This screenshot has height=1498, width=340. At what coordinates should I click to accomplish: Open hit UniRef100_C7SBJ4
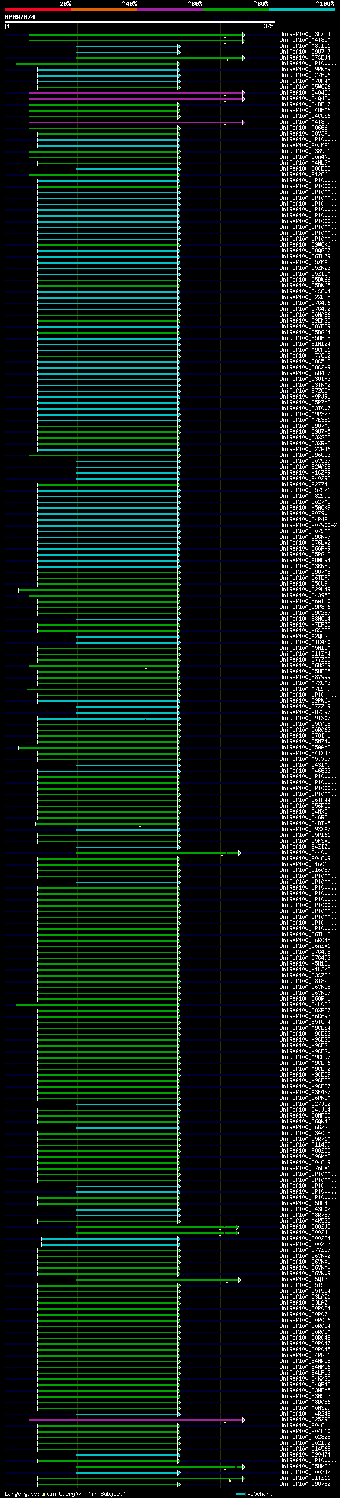coord(304,57)
